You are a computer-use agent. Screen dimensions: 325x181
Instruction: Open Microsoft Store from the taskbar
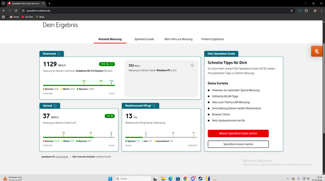178,178
